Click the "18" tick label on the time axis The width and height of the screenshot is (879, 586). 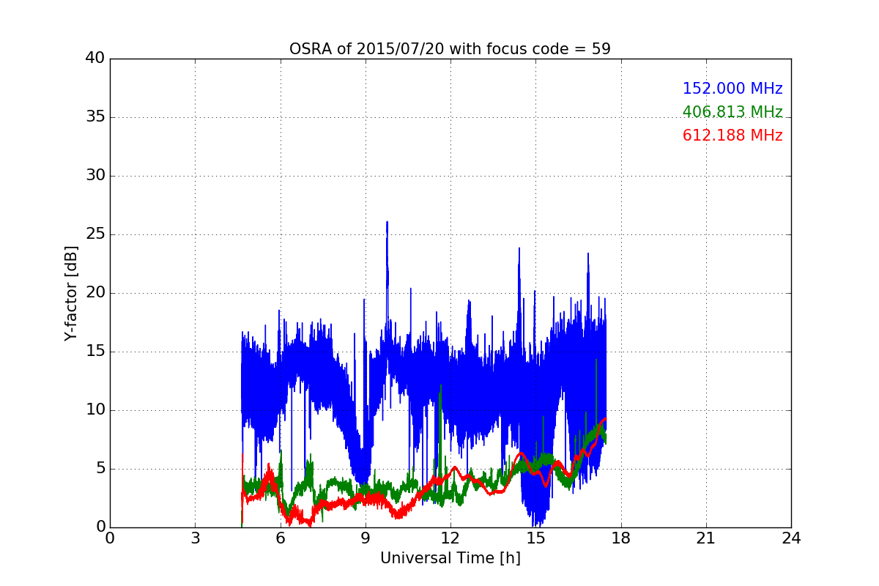pyautogui.click(x=620, y=538)
